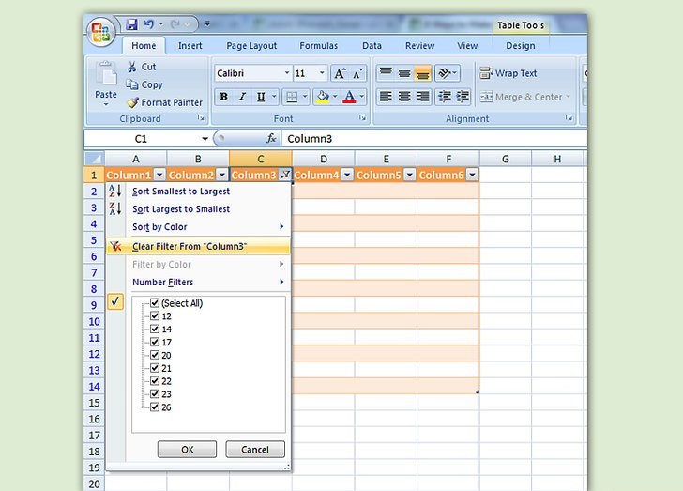Save the workbook from Quick Access Toolbar

[131, 24]
